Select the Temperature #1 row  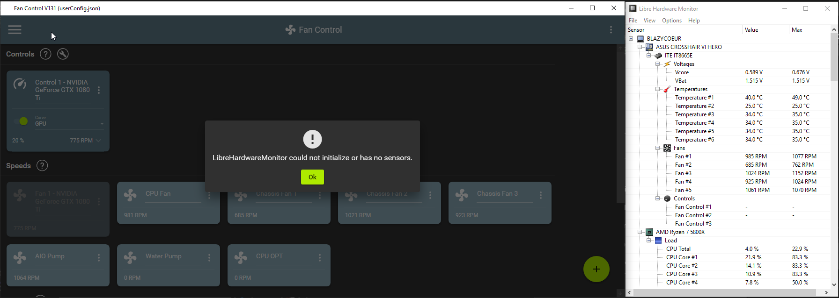coord(728,98)
